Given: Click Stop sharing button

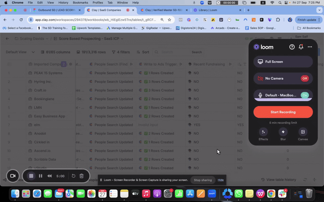Looking at the screenshot, I should tap(202, 180).
